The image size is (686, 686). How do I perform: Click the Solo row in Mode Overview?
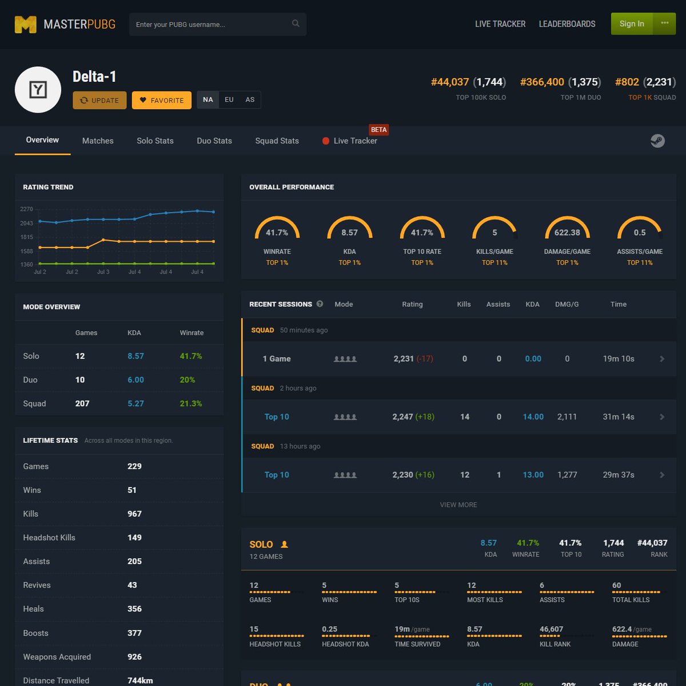tap(119, 356)
